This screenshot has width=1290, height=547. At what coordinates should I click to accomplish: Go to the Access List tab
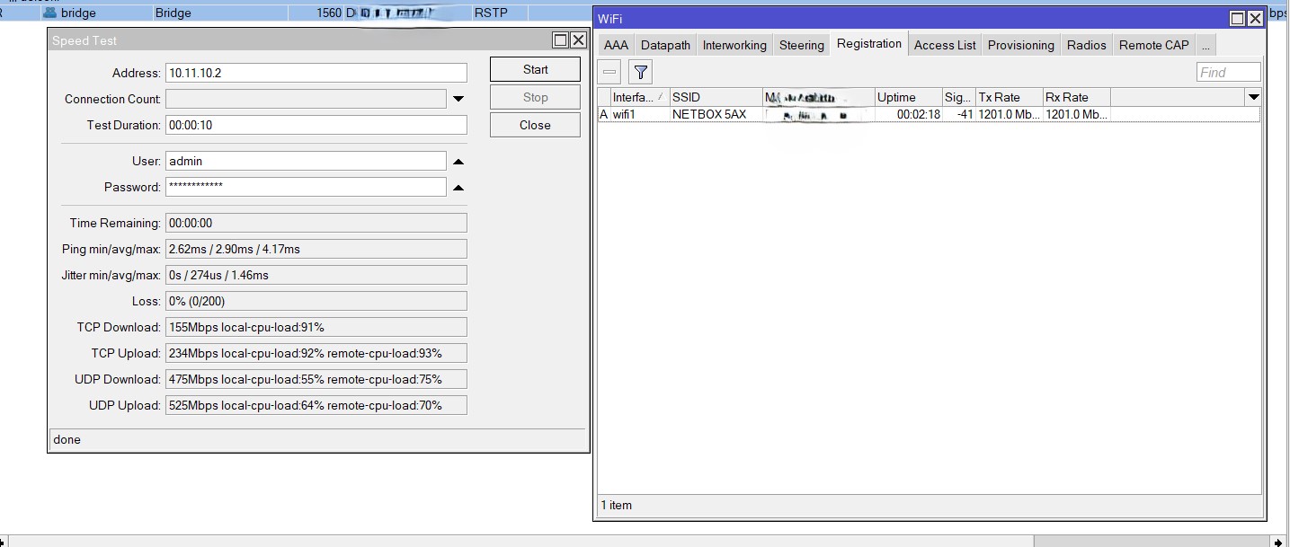pos(945,45)
